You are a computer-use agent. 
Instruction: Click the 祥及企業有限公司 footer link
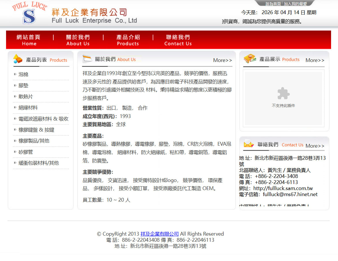(x=159, y=234)
